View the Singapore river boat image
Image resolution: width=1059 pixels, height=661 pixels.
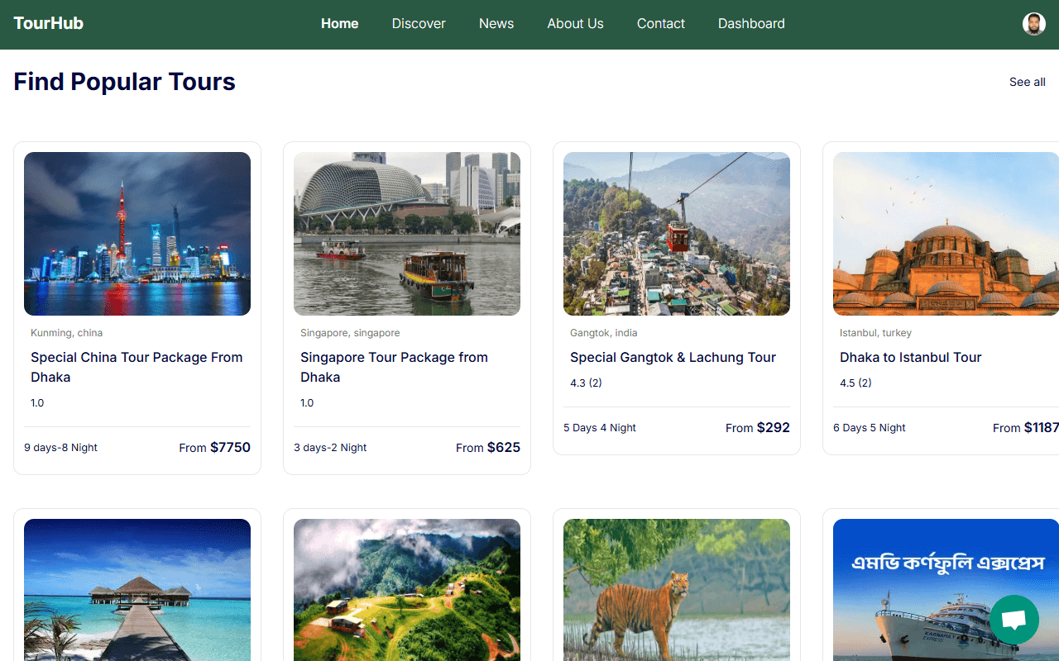click(407, 234)
